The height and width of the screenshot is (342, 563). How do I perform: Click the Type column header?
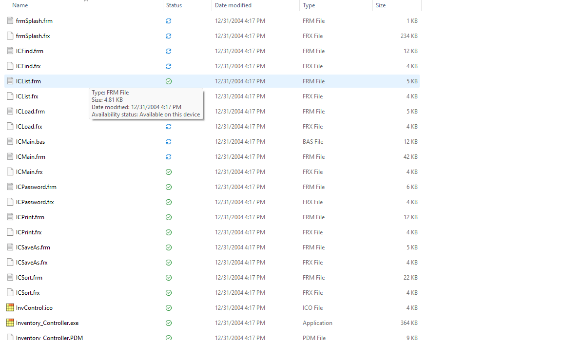point(309,5)
